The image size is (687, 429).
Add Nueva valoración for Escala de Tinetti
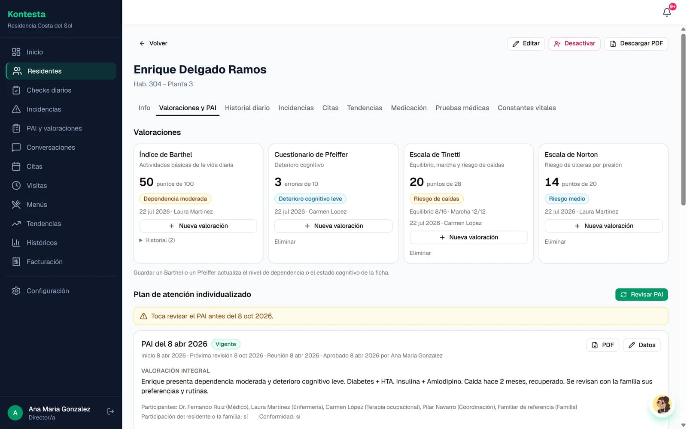(x=468, y=237)
